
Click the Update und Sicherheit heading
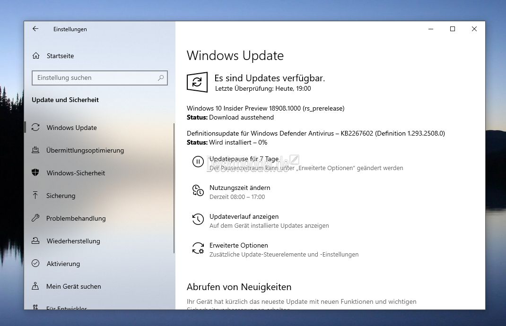point(65,100)
